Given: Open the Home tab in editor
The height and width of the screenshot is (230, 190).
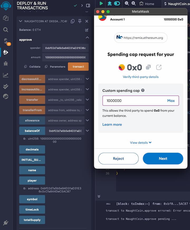Looking at the screenshot, I should 147,4.
